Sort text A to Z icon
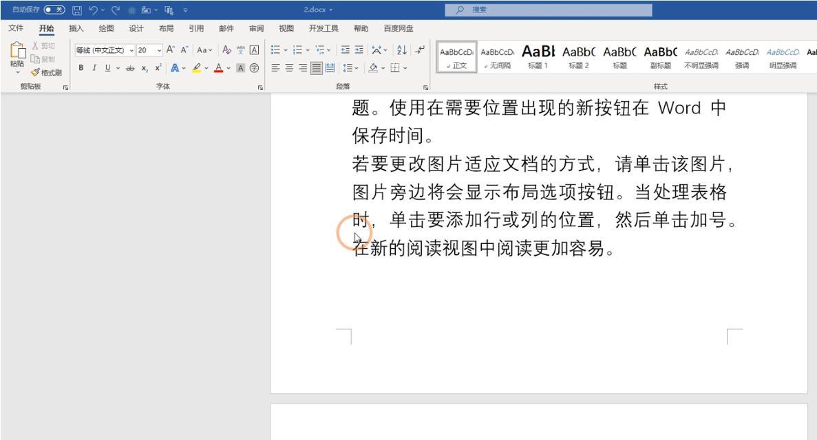The width and height of the screenshot is (817, 440). (x=402, y=50)
